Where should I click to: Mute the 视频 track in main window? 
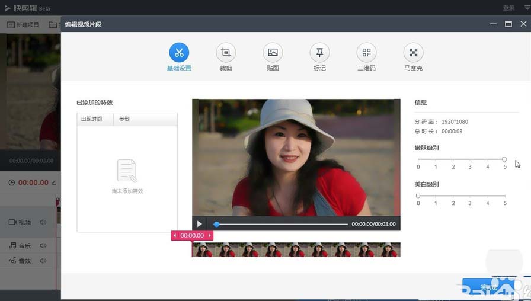tap(43, 222)
